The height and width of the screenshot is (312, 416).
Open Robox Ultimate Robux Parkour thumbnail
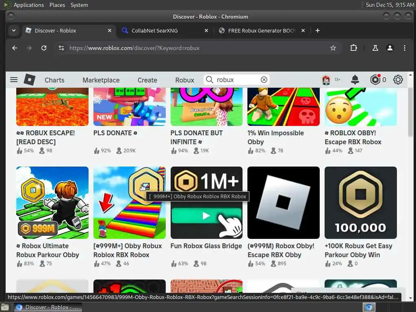[52, 203]
